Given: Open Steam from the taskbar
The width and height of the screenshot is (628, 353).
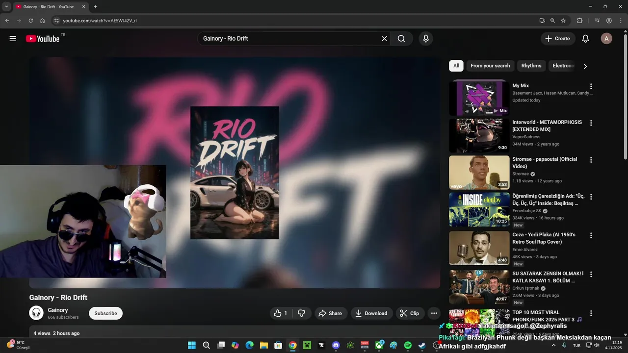Looking at the screenshot, I should (x=422, y=345).
